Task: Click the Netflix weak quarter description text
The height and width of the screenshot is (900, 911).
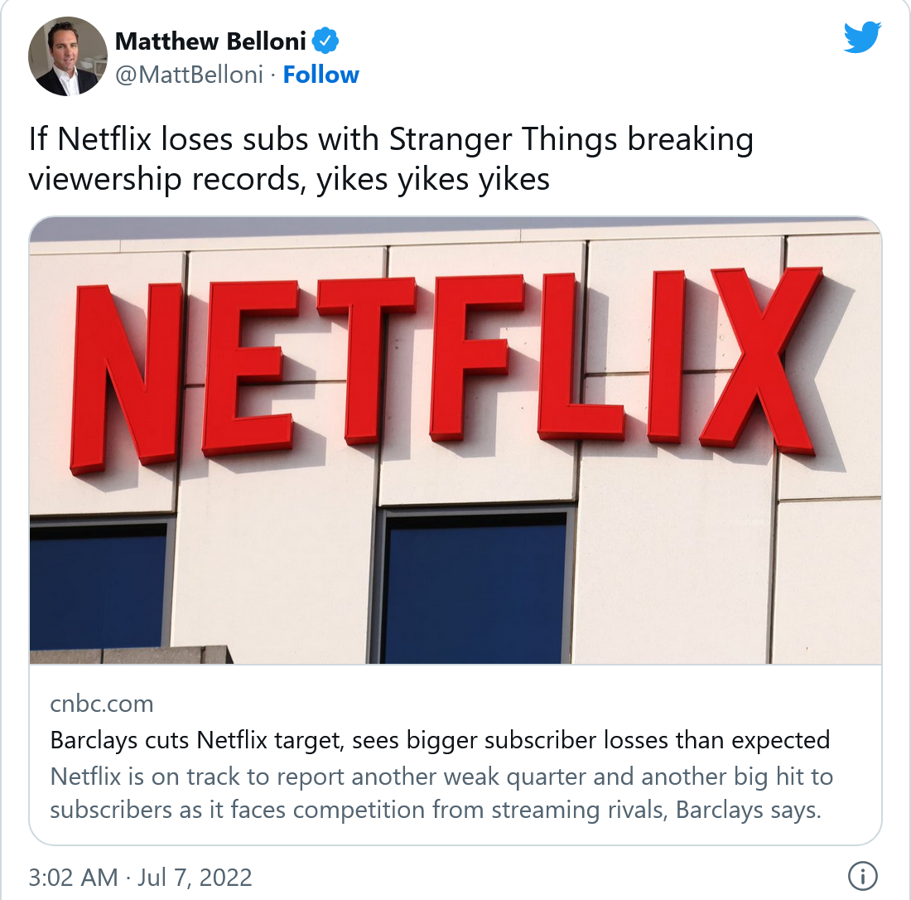Action: 441,793
